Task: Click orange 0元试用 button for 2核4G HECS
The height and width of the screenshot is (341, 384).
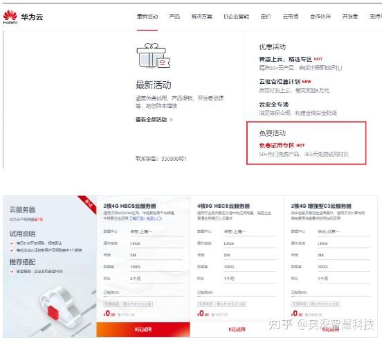Action: pos(143,329)
